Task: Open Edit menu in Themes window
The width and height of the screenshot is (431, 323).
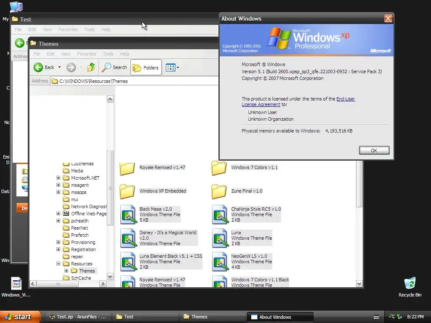Action: tap(51, 54)
